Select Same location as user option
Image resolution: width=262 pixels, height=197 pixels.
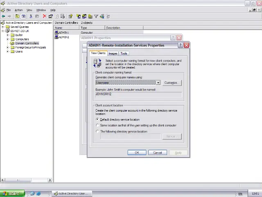pyautogui.click(x=97, y=125)
